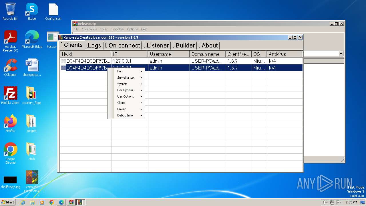
Task: Expand the Power submenu
Action: click(126, 109)
